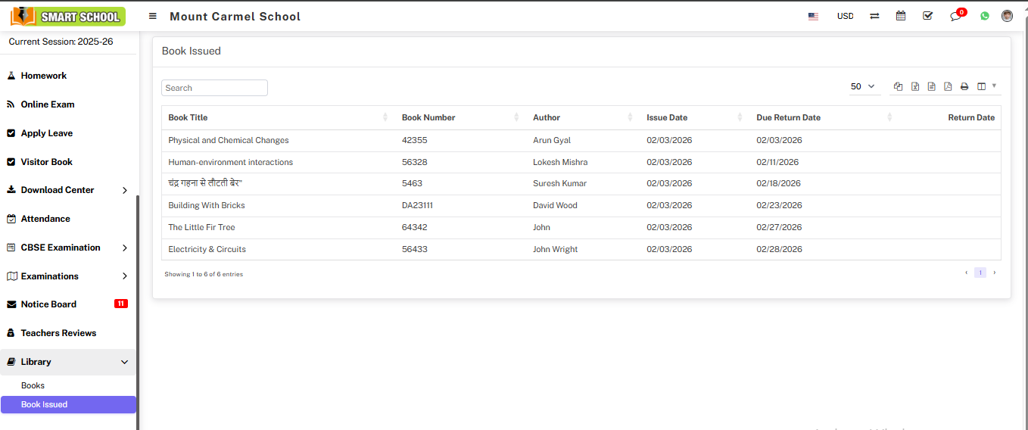The height and width of the screenshot is (430, 1028).
Task: Go to pagination page 1
Action: pos(980,273)
